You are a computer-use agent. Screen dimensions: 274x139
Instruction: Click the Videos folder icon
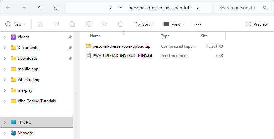pyautogui.click(x=13, y=37)
